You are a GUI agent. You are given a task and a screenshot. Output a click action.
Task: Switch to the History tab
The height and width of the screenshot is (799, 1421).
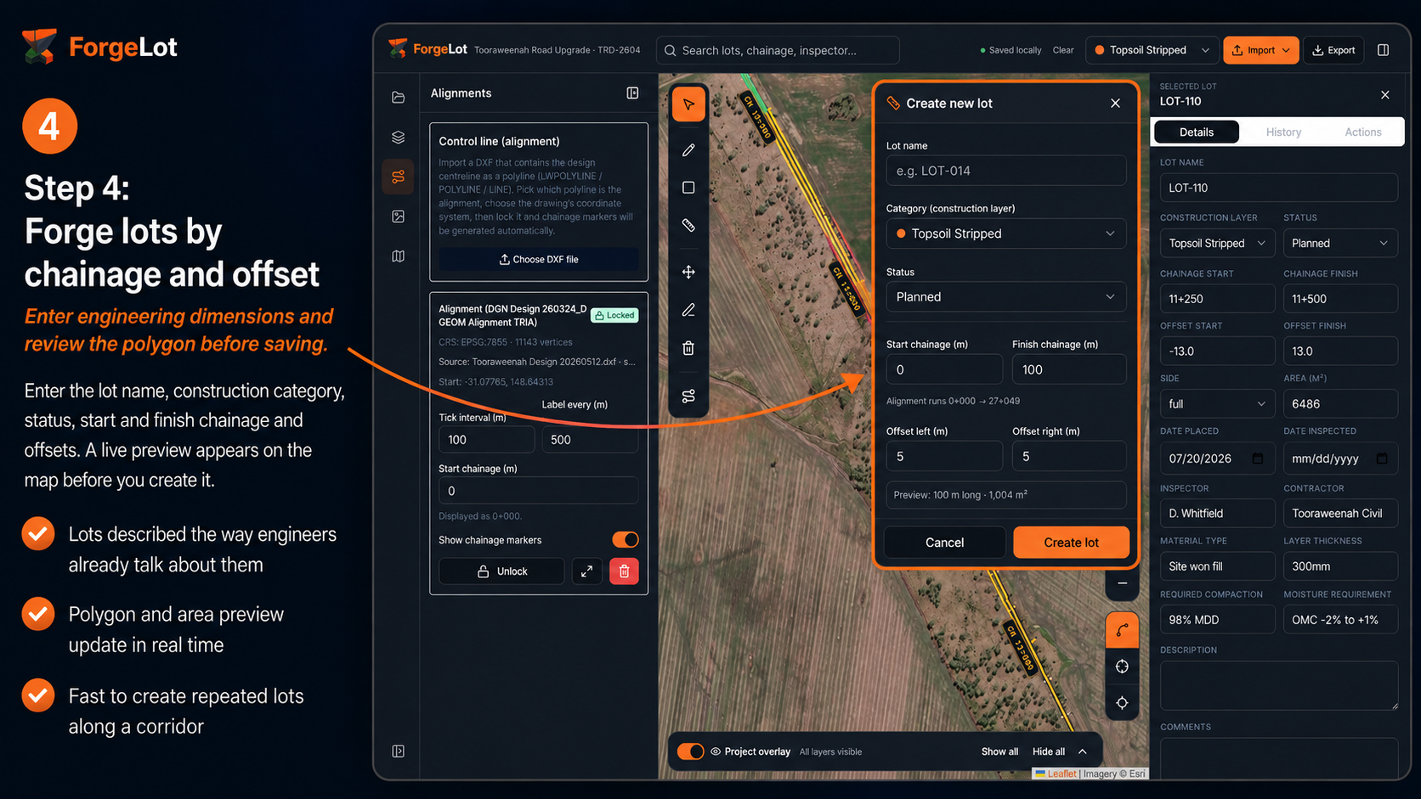1283,132
